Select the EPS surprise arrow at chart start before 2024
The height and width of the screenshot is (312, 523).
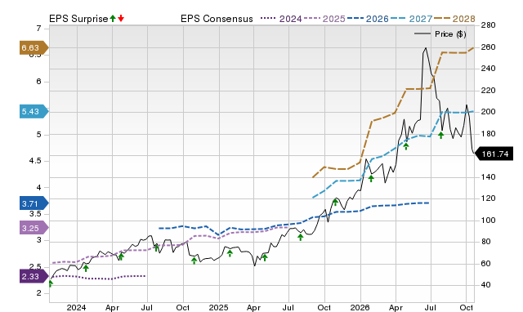[x=51, y=283]
